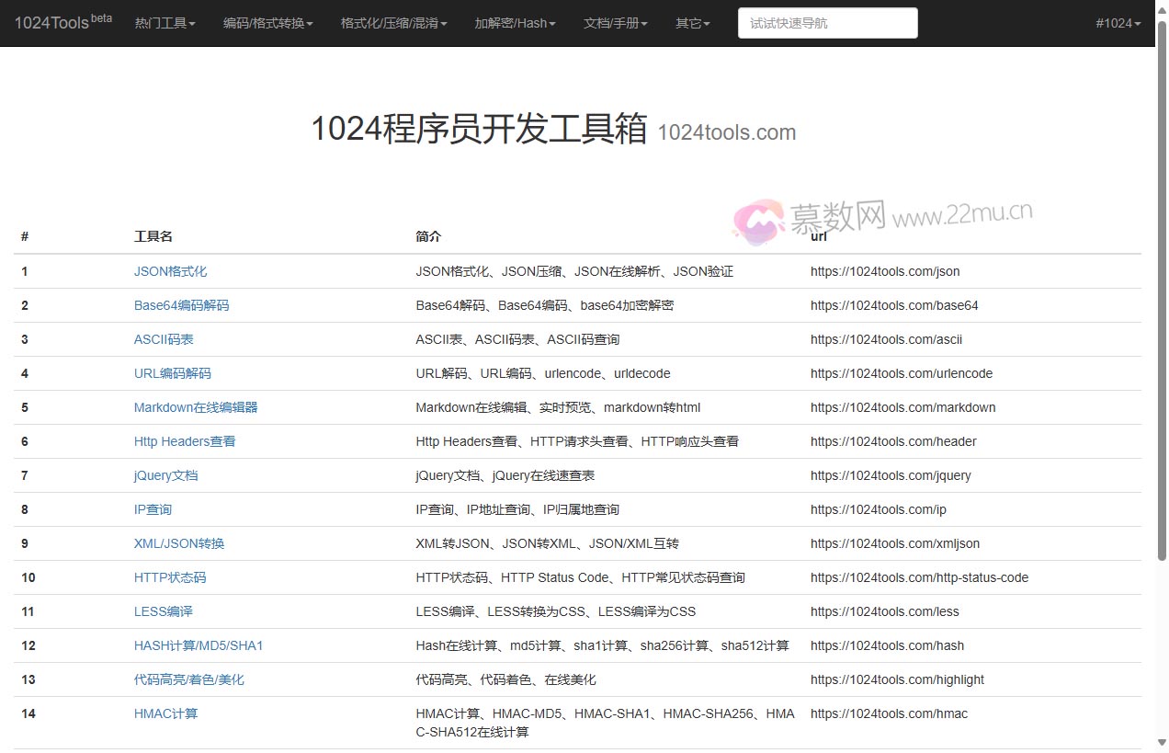Open the XML/JSON转换 tool
1169x753 pixels.
click(178, 543)
